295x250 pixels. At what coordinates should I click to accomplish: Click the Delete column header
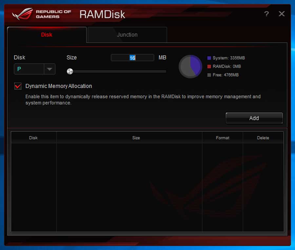263,138
